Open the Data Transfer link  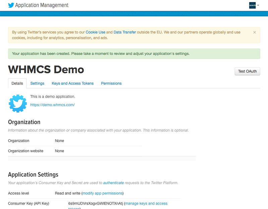coord(125,32)
